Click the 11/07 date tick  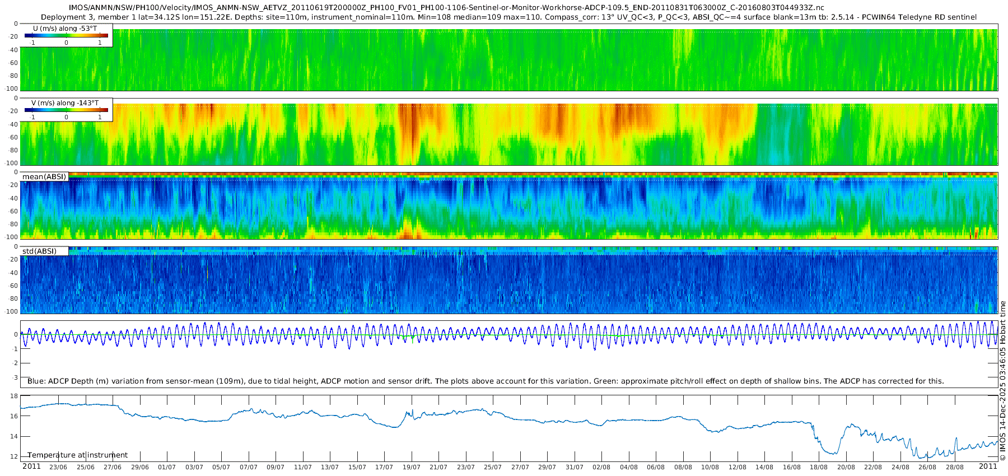point(303,467)
